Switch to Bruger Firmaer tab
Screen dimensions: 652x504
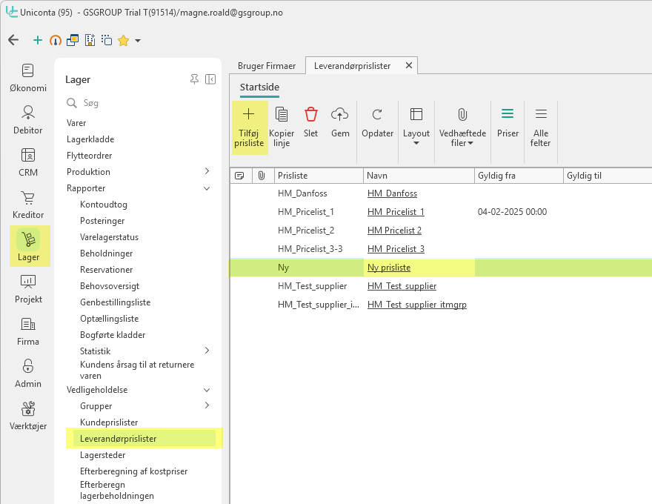coord(267,66)
